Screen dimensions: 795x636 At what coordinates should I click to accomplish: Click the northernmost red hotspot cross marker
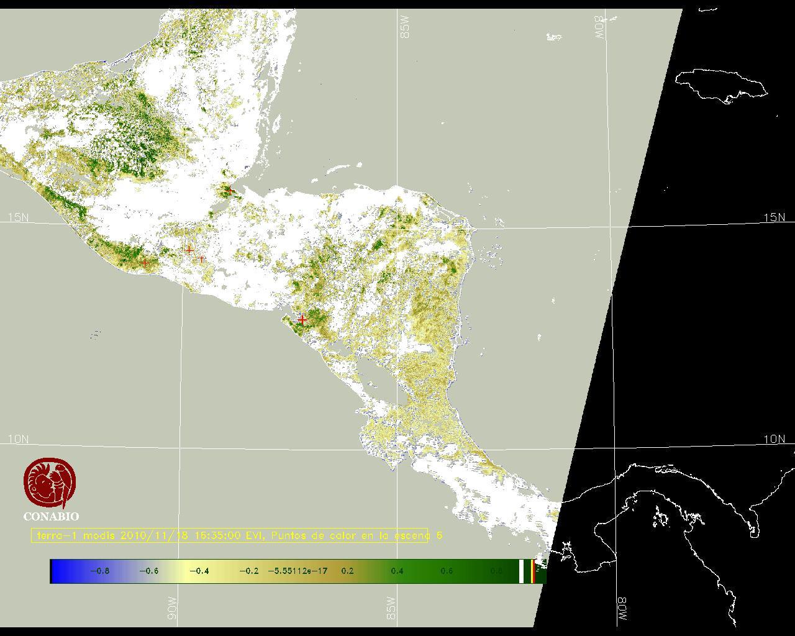(x=230, y=190)
